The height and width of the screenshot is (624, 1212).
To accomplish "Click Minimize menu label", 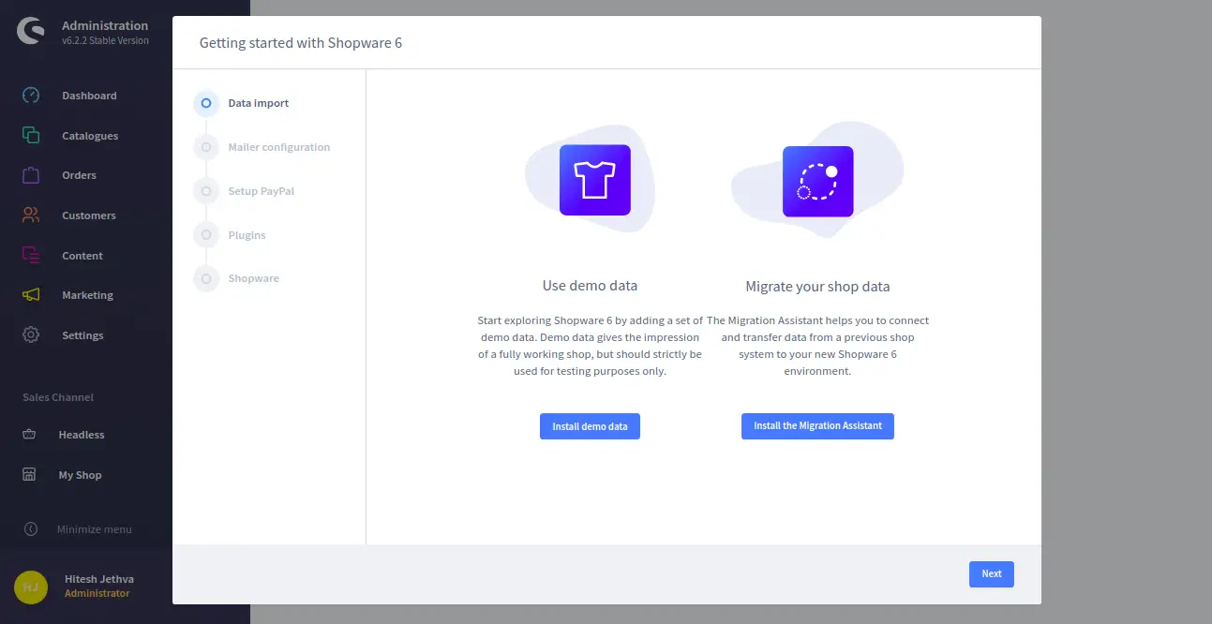I will 94,529.
